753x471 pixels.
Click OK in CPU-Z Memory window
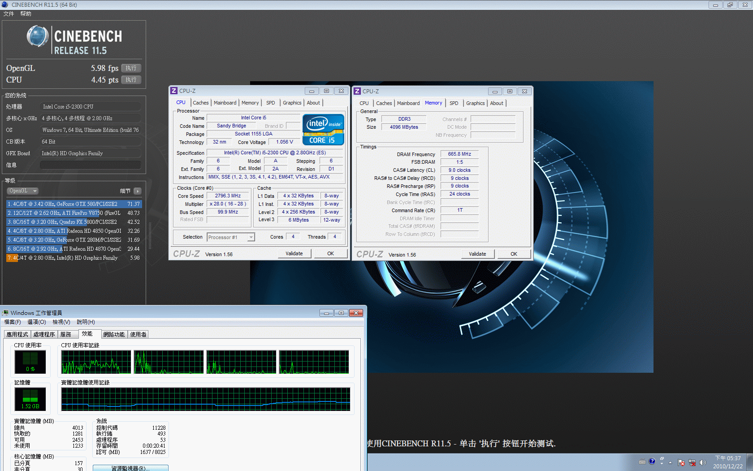[x=514, y=254]
